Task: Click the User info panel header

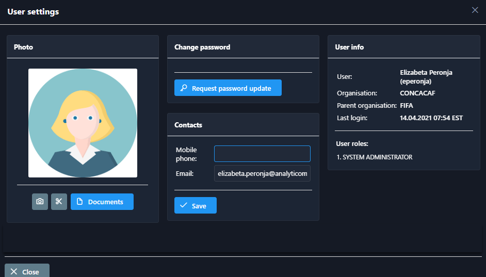Action: pos(349,47)
